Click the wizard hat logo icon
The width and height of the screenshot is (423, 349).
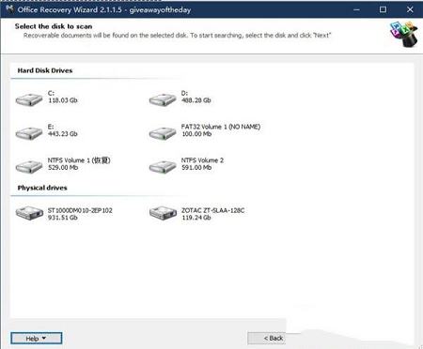[x=404, y=34]
